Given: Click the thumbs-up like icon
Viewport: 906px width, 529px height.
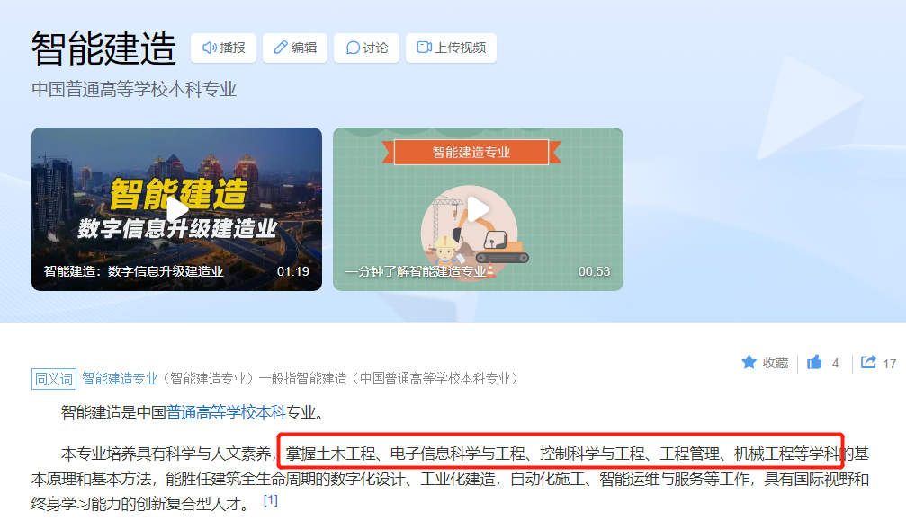Looking at the screenshot, I should tap(814, 362).
